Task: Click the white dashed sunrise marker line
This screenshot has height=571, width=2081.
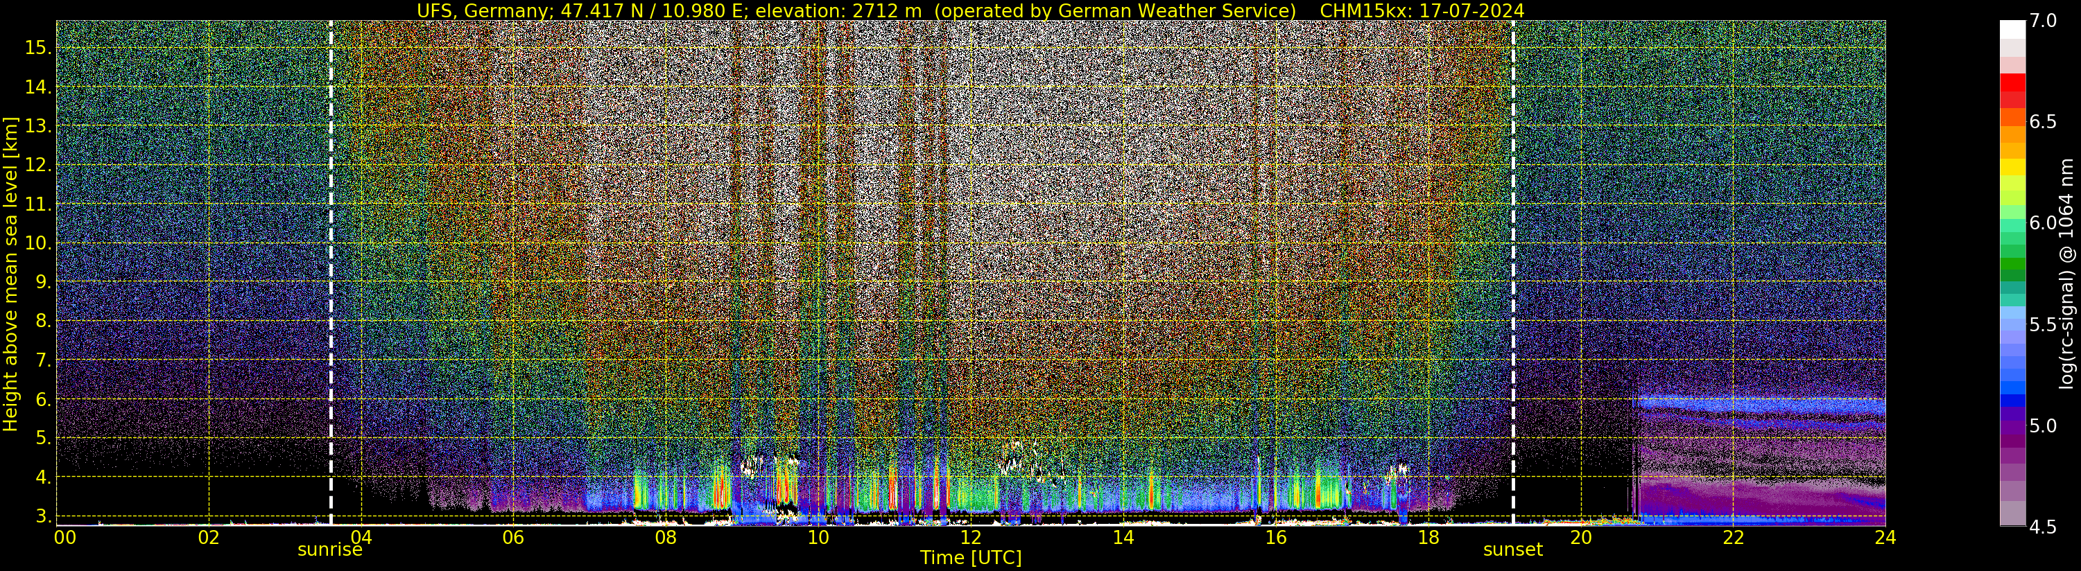Action: pyautogui.click(x=331, y=273)
